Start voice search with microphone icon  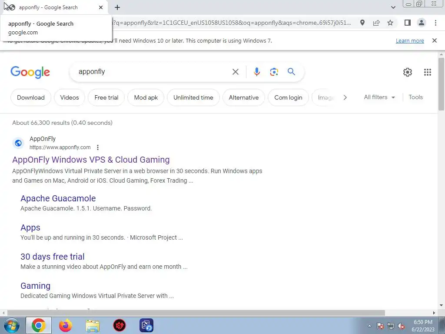[256, 72]
